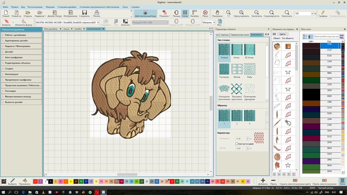
Task: Pick the Атлас stitch type
Action: [236, 51]
